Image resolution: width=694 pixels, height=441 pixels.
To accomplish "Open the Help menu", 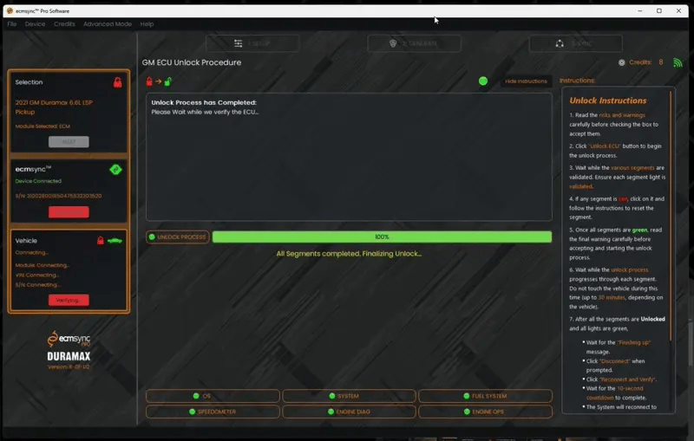I will [x=147, y=24].
